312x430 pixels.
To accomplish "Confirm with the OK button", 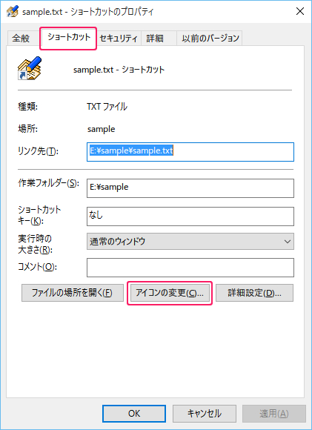I will pos(134,414).
